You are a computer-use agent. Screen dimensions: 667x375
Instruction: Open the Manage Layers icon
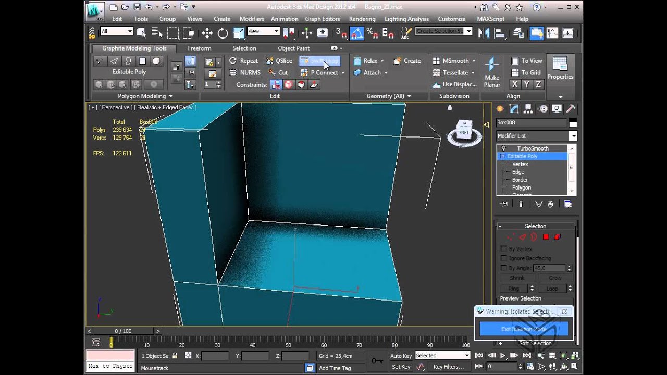(518, 33)
